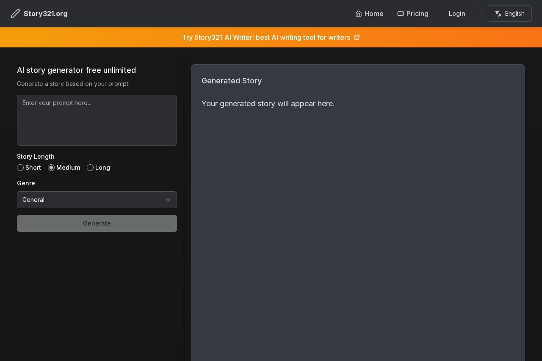Click inside the story prompt text area
The image size is (542, 361).
(x=97, y=120)
